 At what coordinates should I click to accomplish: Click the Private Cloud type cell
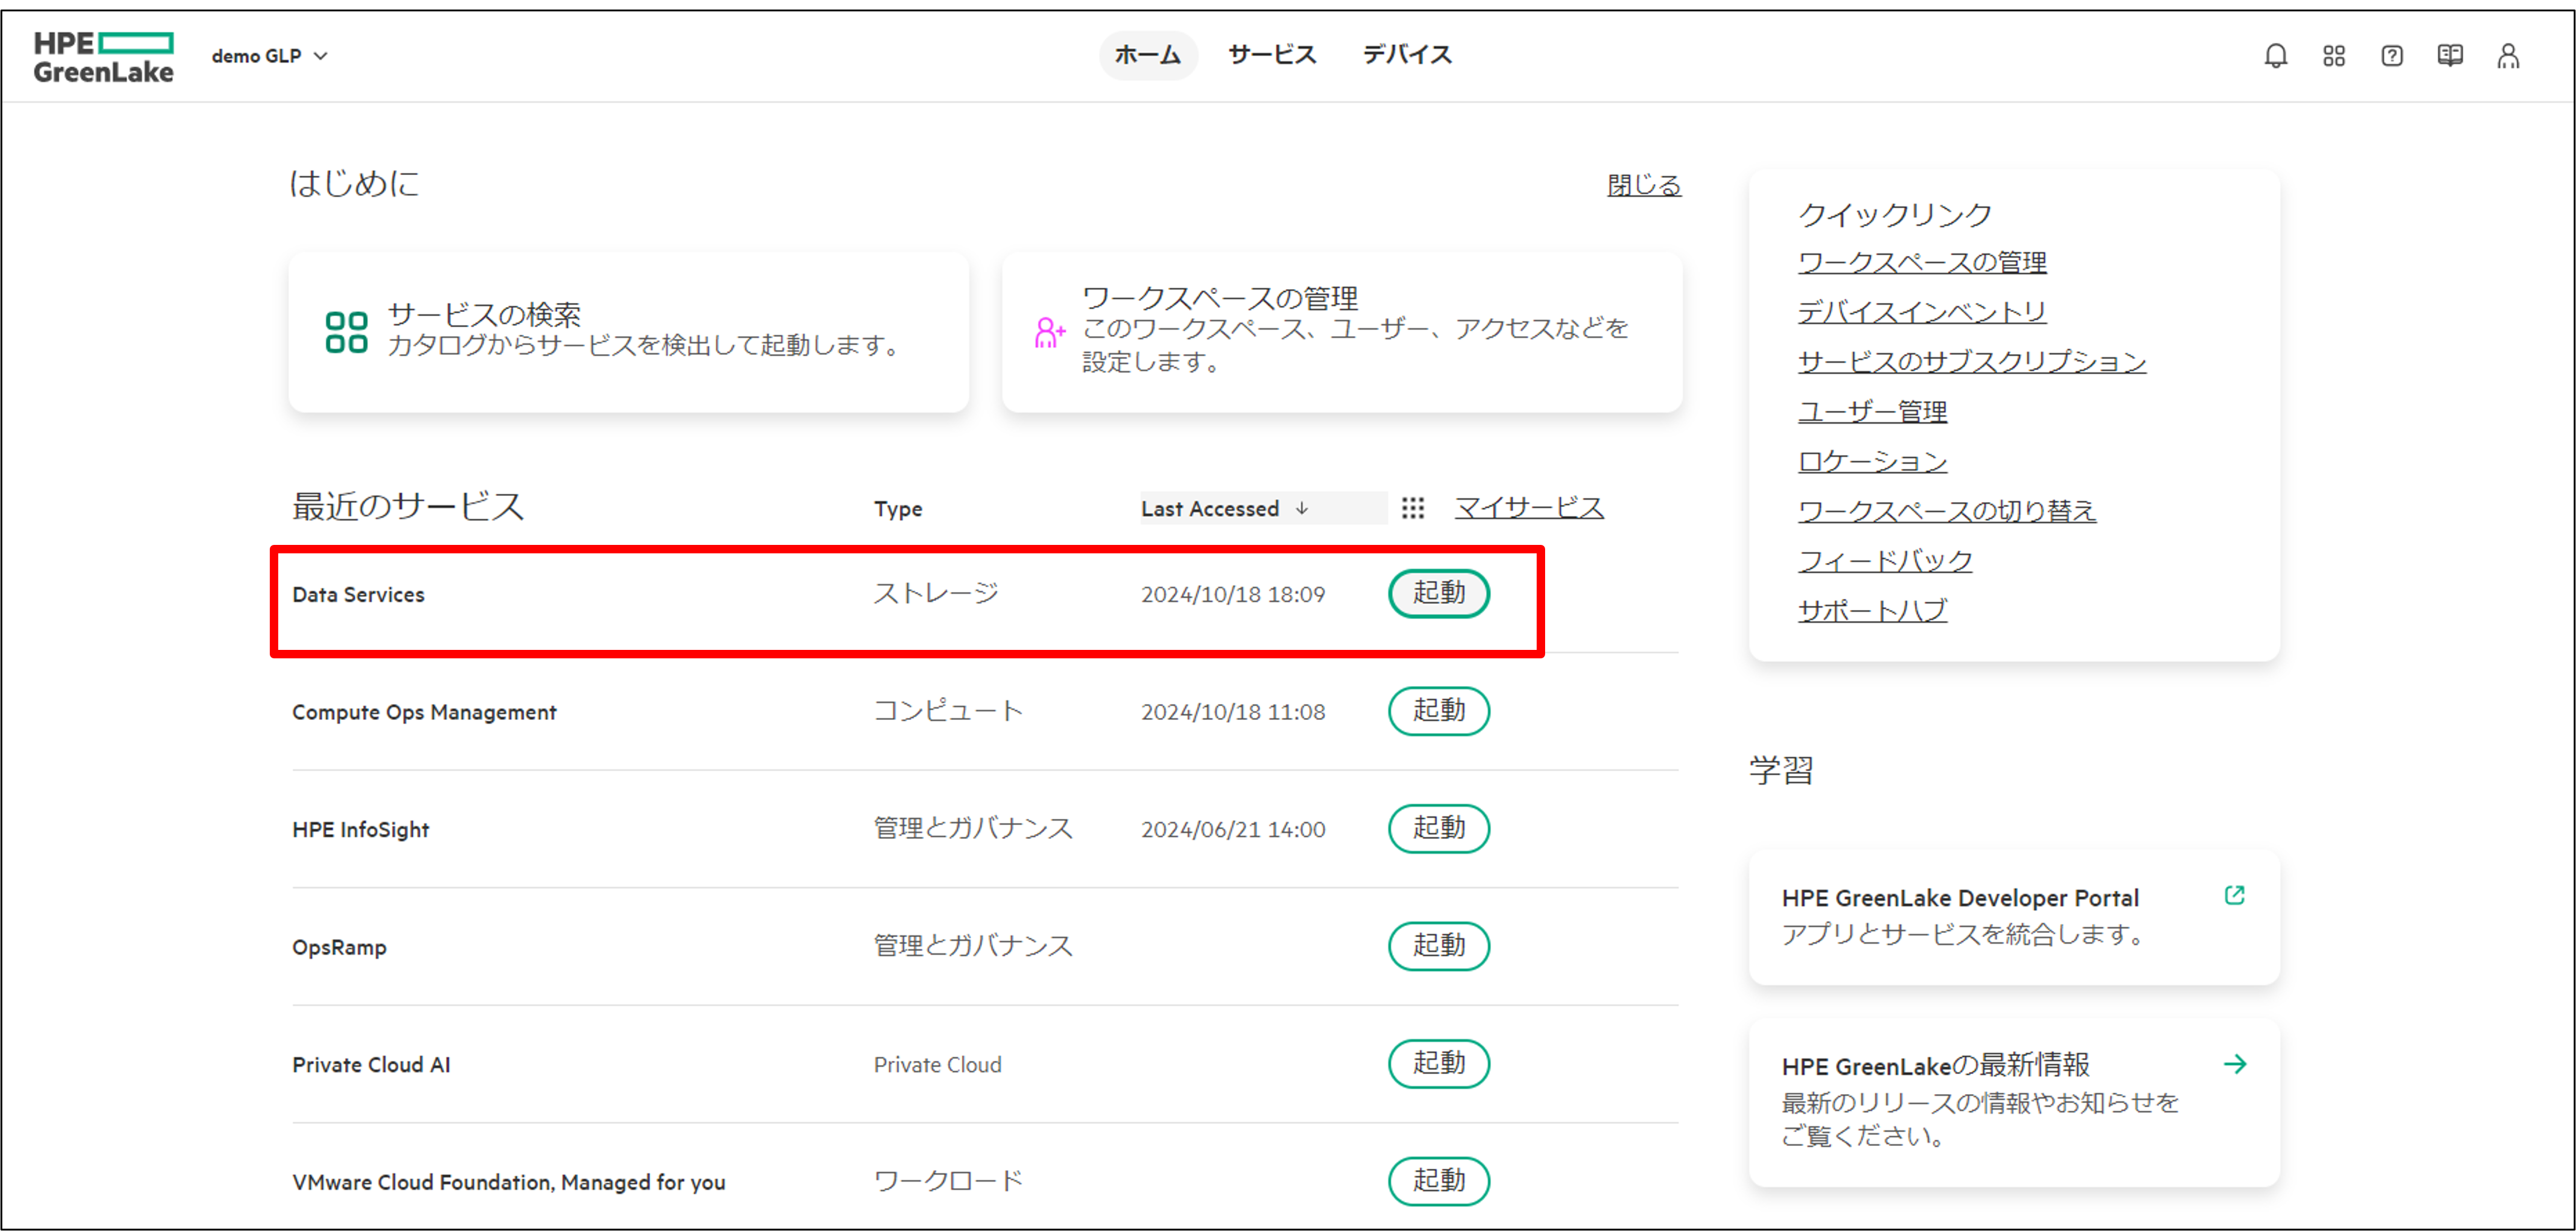(x=937, y=1065)
